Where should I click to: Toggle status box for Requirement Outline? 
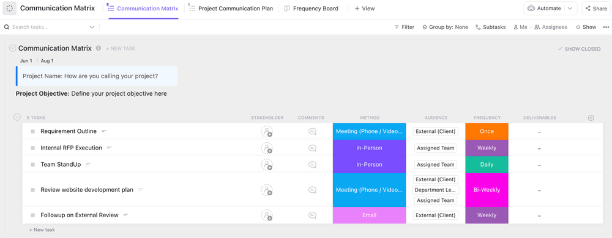click(33, 131)
